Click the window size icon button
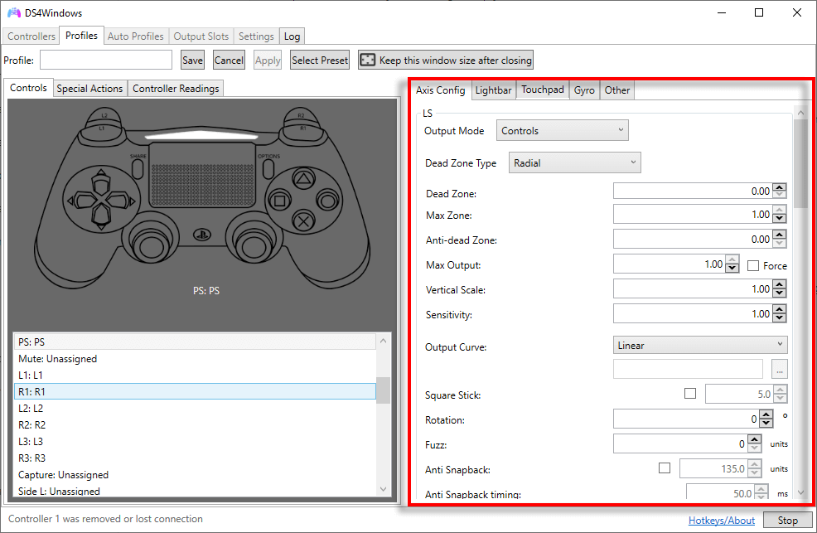Screen dimensions: 817x533 coord(367,60)
